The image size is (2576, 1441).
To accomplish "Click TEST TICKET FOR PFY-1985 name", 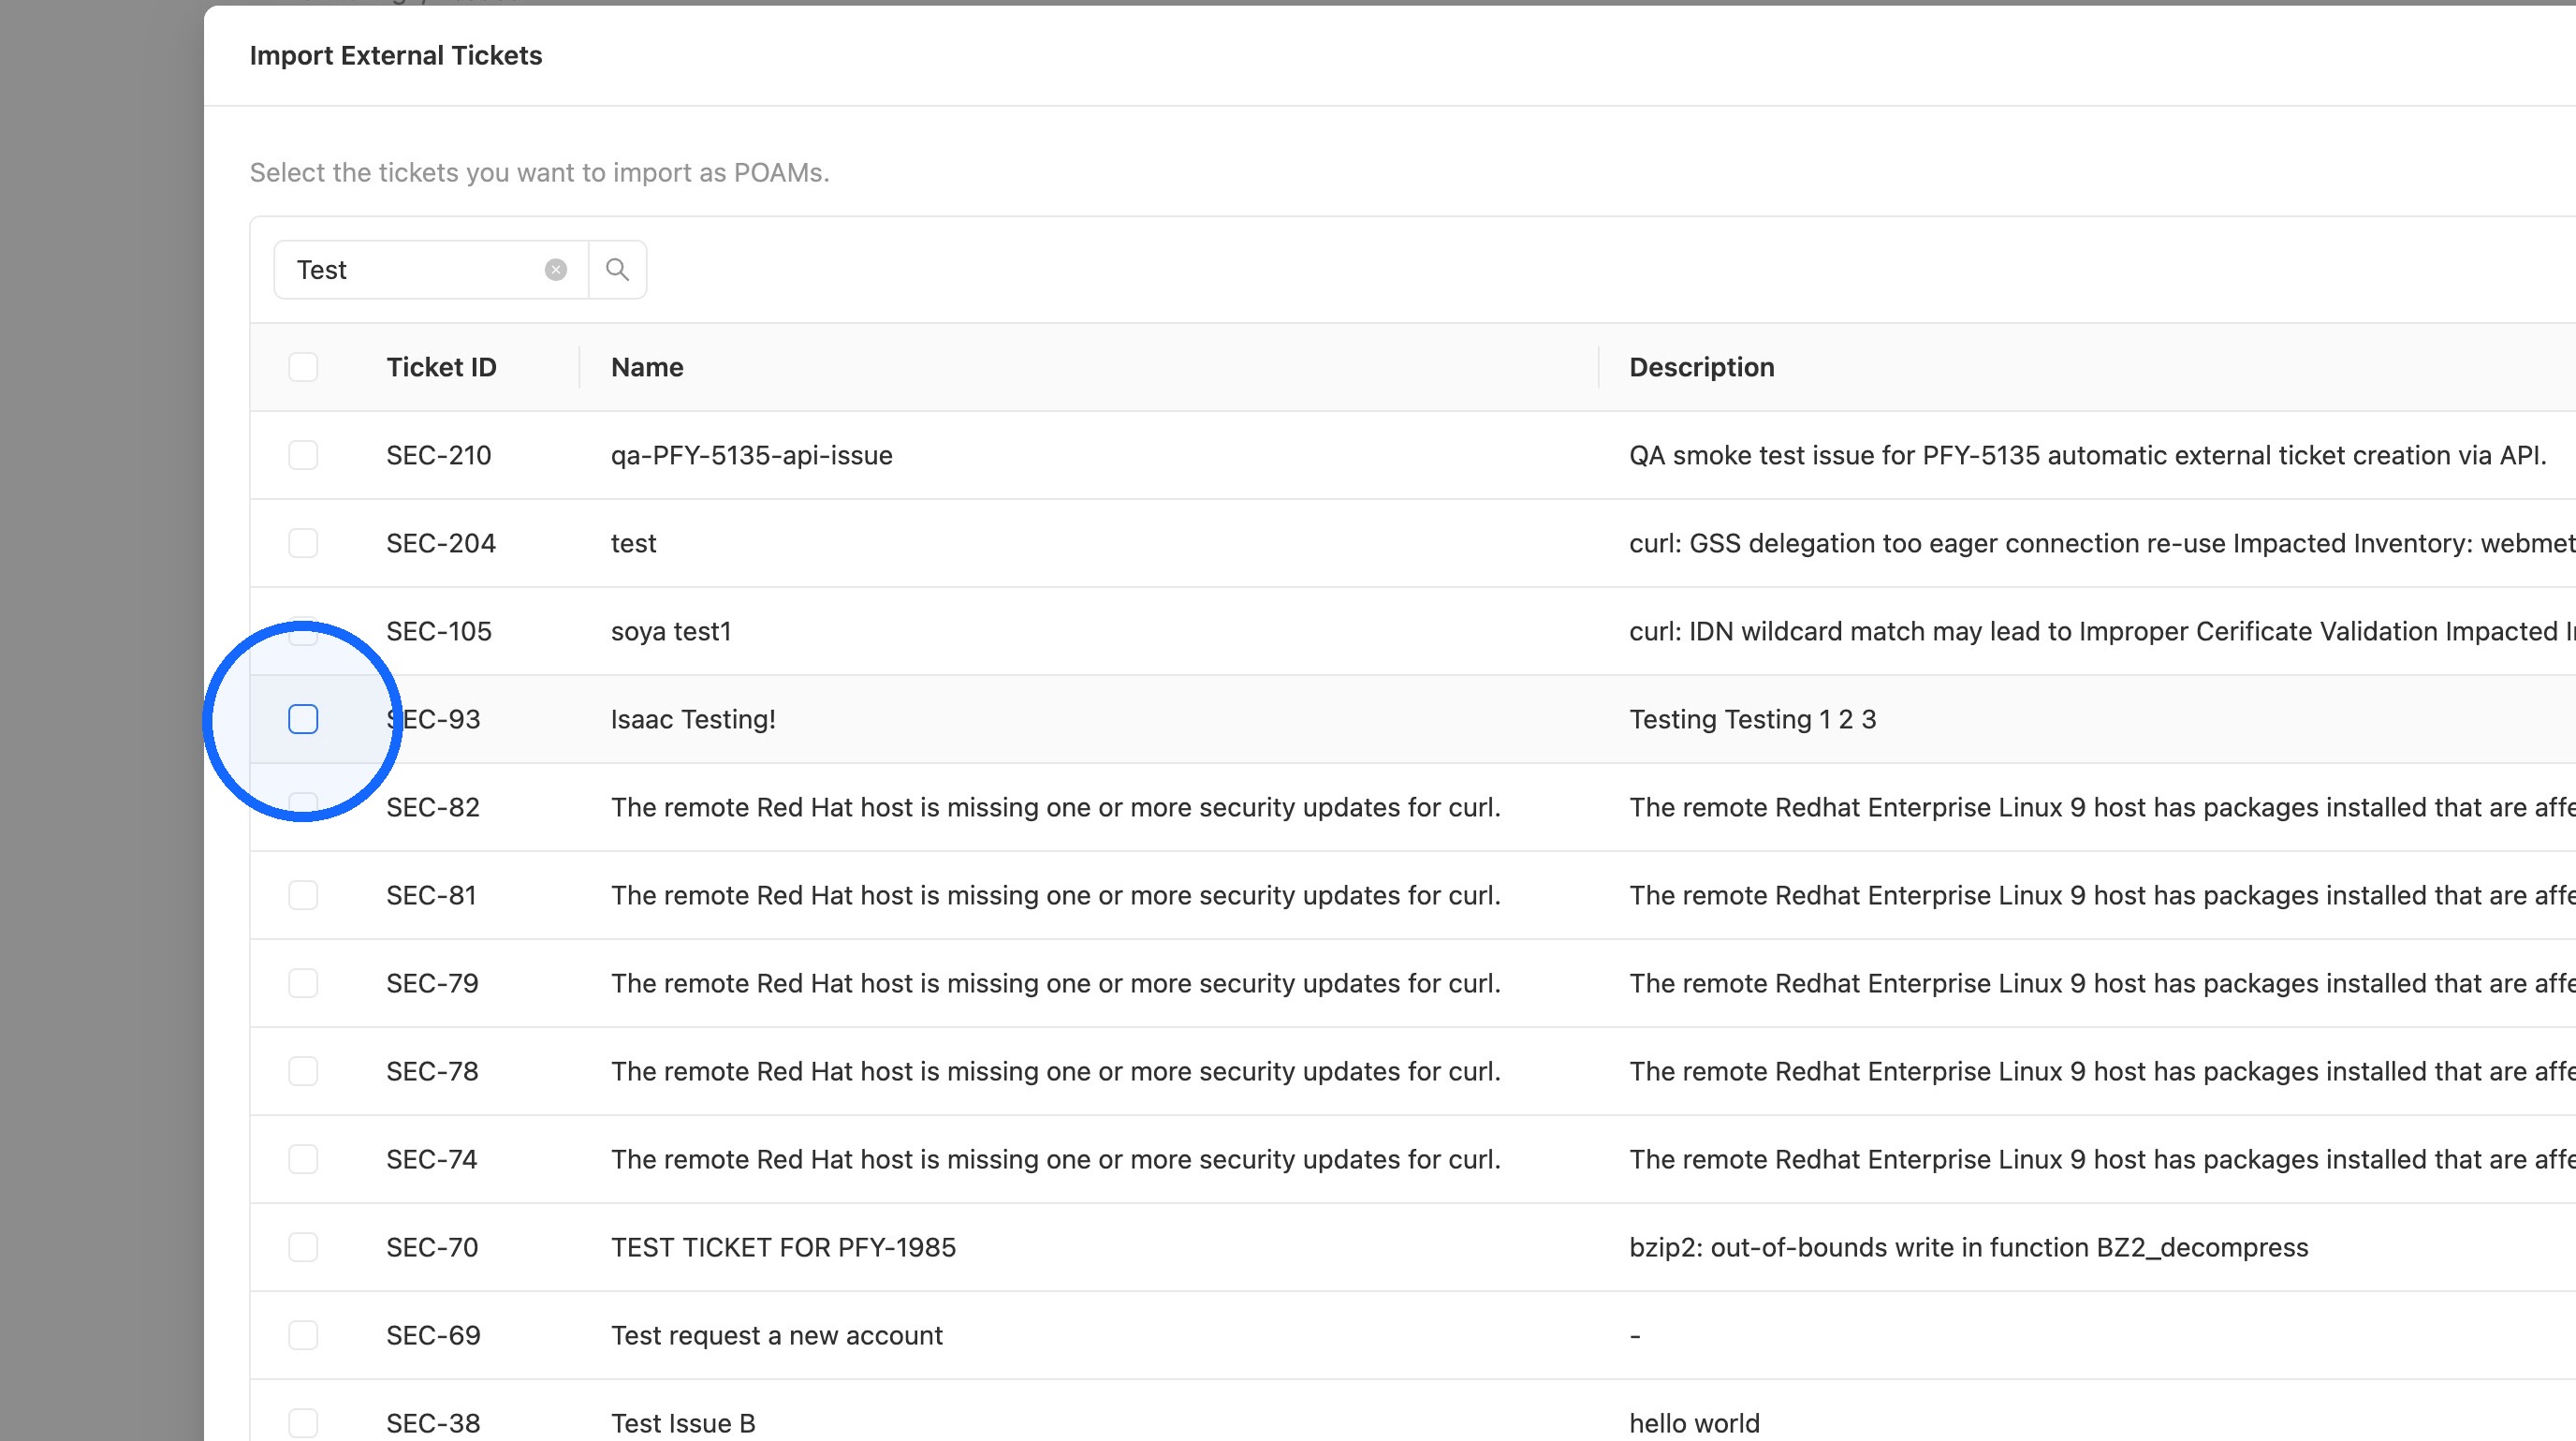I will (x=783, y=1247).
